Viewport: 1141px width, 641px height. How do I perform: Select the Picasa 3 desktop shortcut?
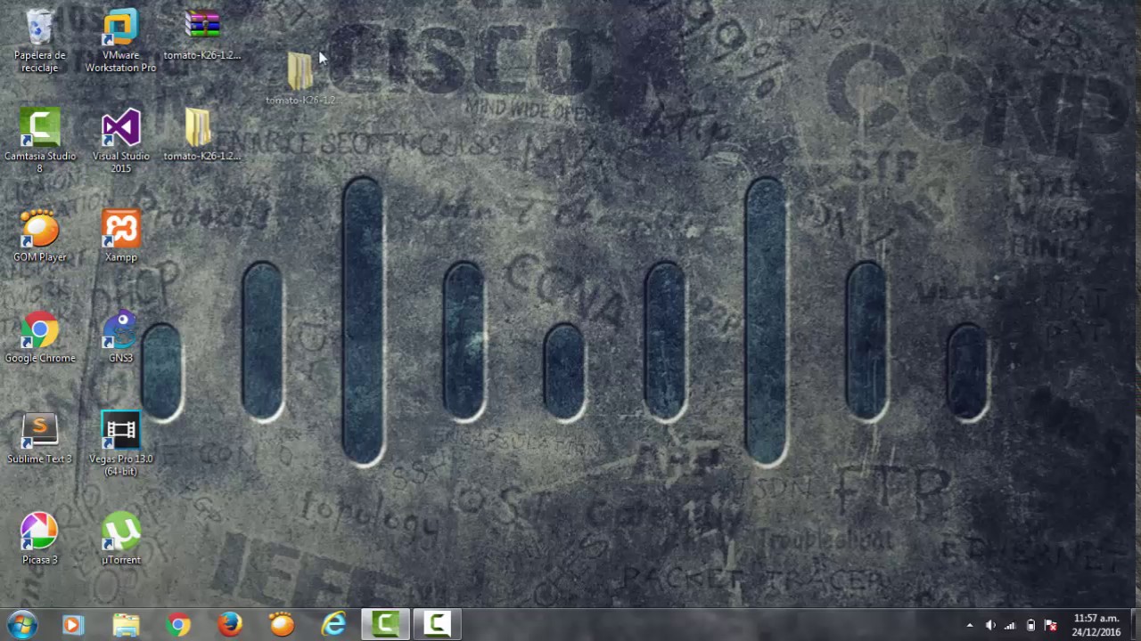(39, 539)
